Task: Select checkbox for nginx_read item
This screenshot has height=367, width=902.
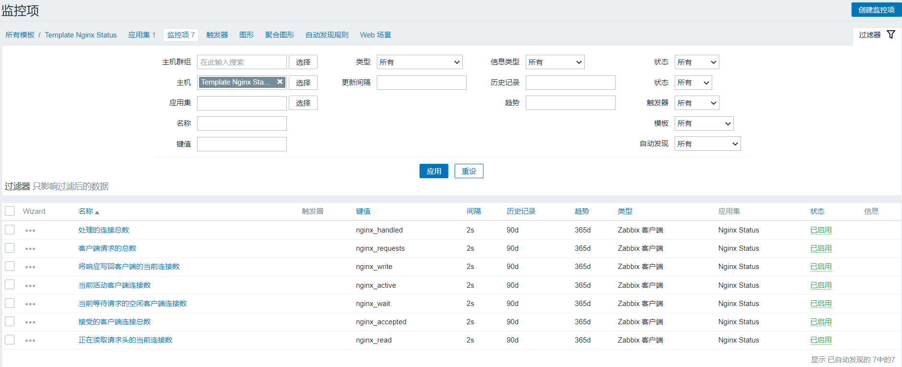Action: pos(10,340)
